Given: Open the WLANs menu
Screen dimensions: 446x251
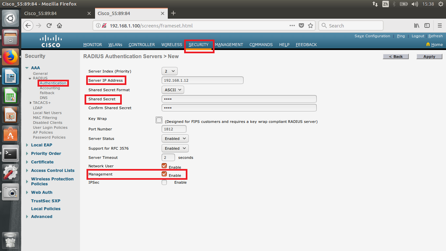Looking at the screenshot, I should tap(115, 44).
